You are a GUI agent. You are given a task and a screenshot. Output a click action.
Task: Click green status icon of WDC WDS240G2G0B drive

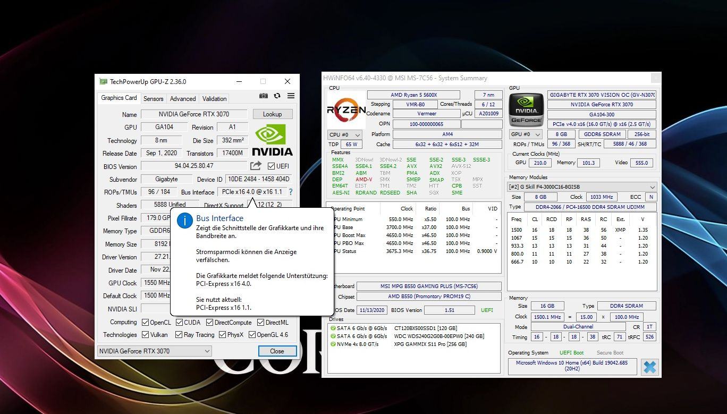point(333,336)
